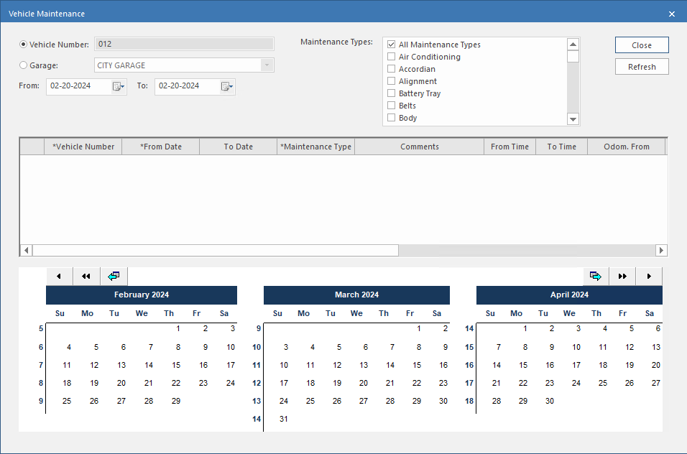The height and width of the screenshot is (454, 687).
Task: Click the grid's horizontal scrollbar thumb
Action: point(216,250)
